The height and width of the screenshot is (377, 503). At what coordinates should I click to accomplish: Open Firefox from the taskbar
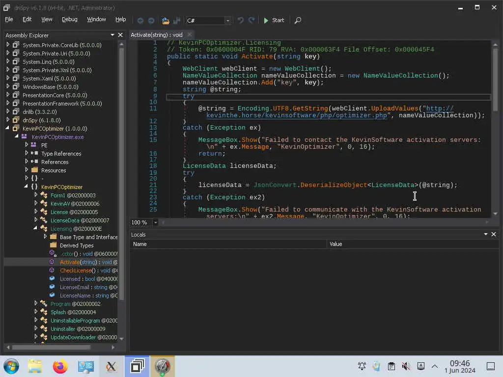pyautogui.click(x=60, y=366)
